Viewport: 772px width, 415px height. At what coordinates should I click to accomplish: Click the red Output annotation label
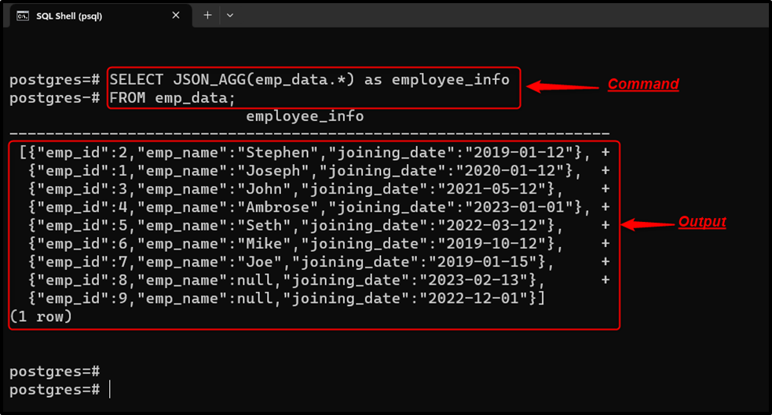pyautogui.click(x=702, y=222)
